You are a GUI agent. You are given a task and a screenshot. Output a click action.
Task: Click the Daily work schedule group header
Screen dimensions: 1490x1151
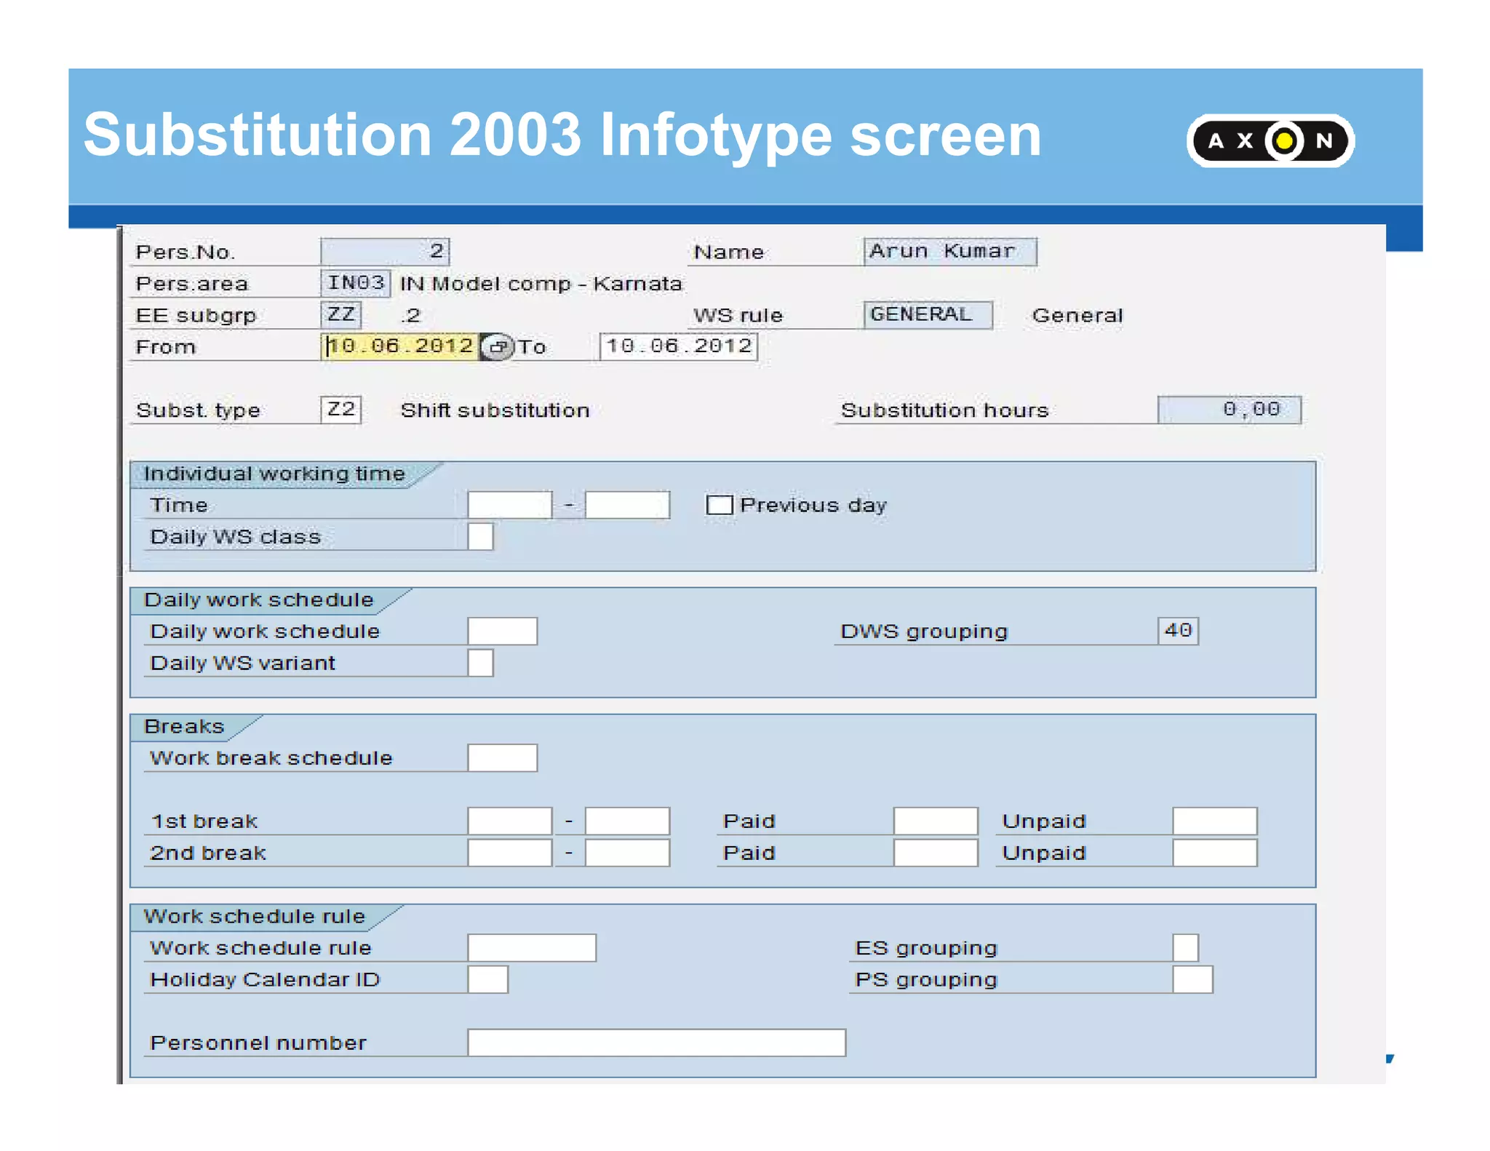[x=259, y=600]
